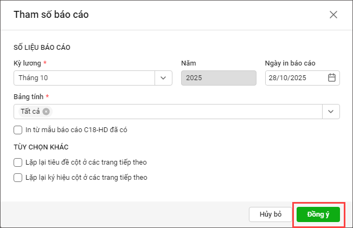353x228 pixels.
Task: Tick "Lặp lại tiêu đề cột" checkbox
Action: pyautogui.click(x=18, y=162)
